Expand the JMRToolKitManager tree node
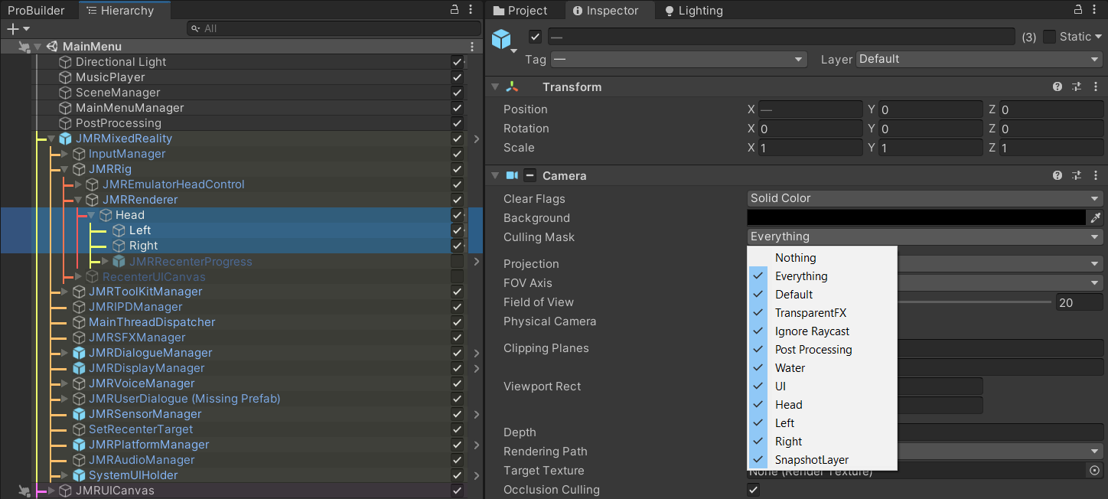 pos(65,292)
